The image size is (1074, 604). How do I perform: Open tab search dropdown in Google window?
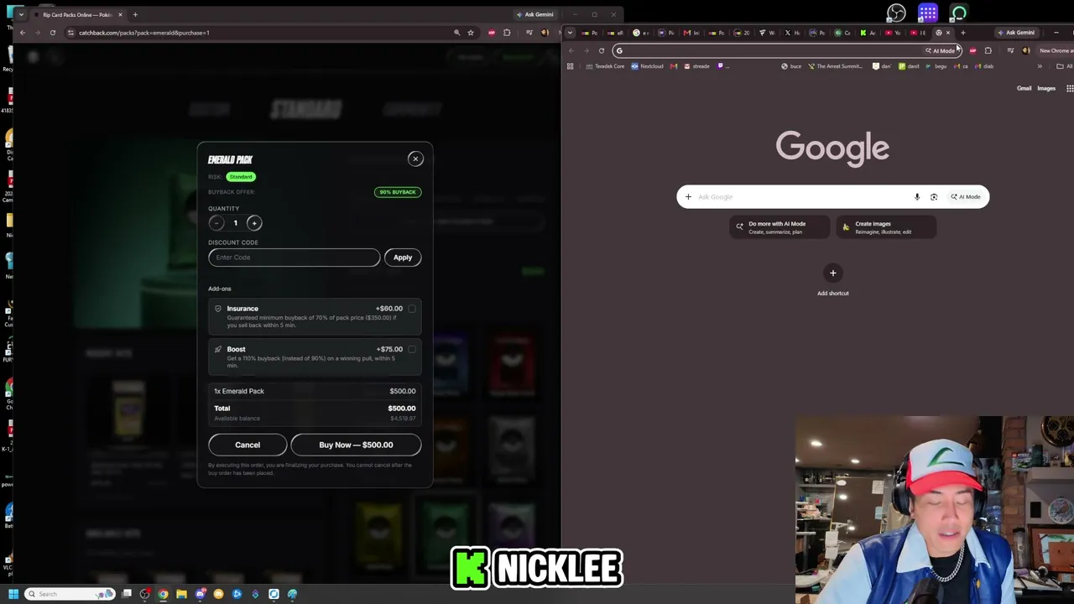pos(571,34)
